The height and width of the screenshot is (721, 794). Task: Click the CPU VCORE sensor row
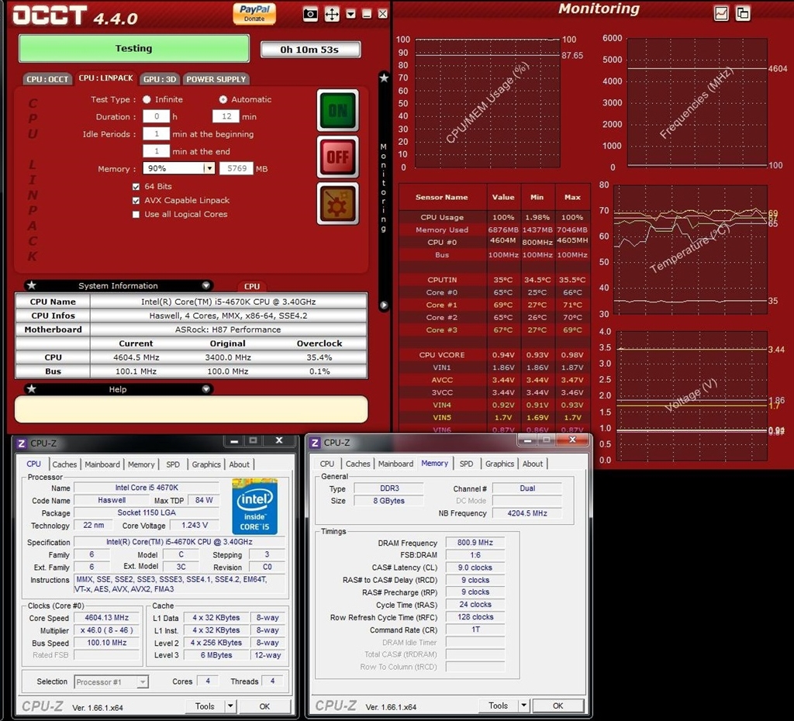click(494, 355)
